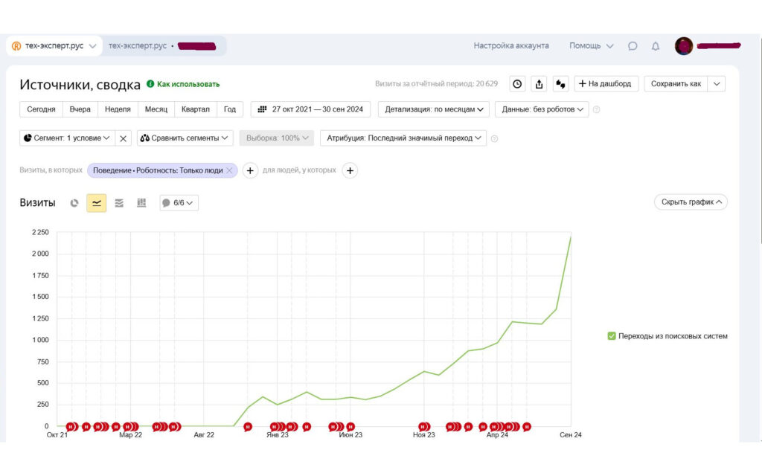Click the 'Сохранить как' button
Image resolution: width=762 pixels, height=476 pixels.
click(676, 83)
